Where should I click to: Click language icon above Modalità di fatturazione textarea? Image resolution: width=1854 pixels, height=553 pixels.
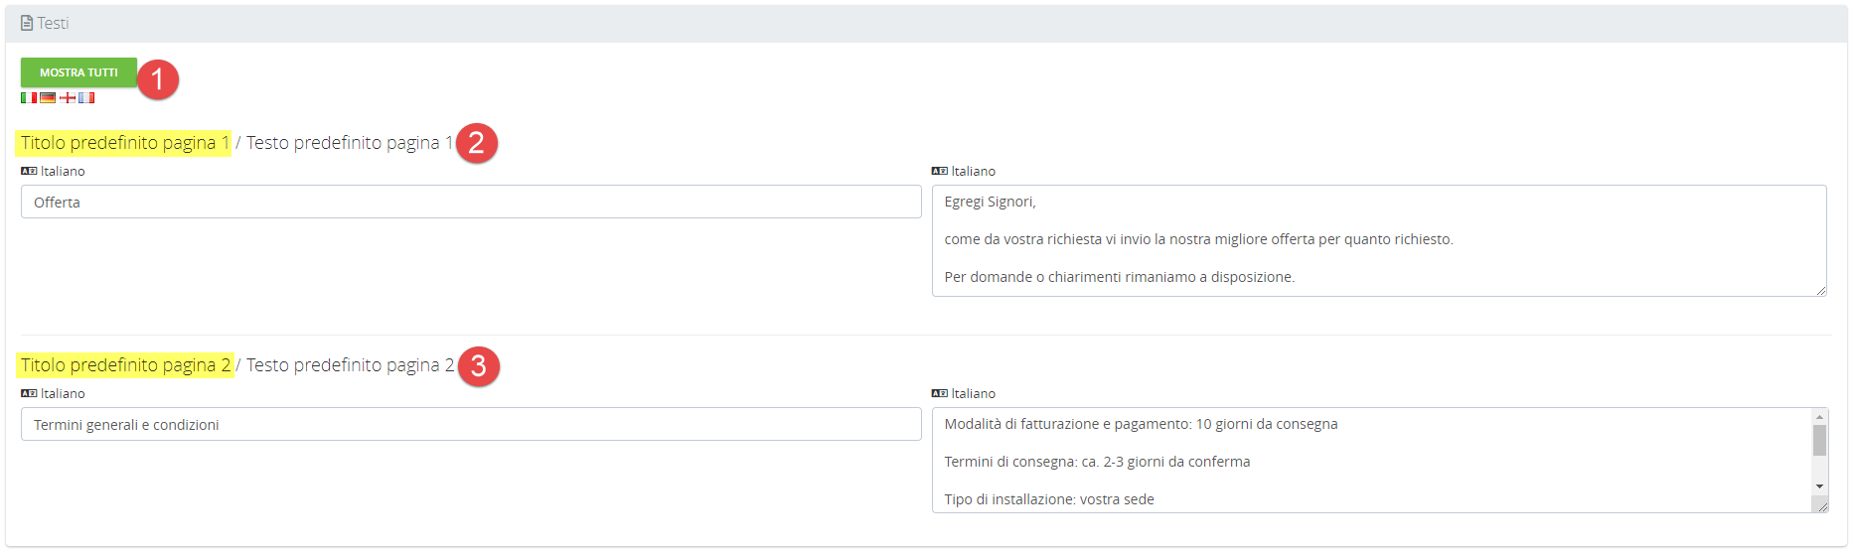click(x=939, y=393)
